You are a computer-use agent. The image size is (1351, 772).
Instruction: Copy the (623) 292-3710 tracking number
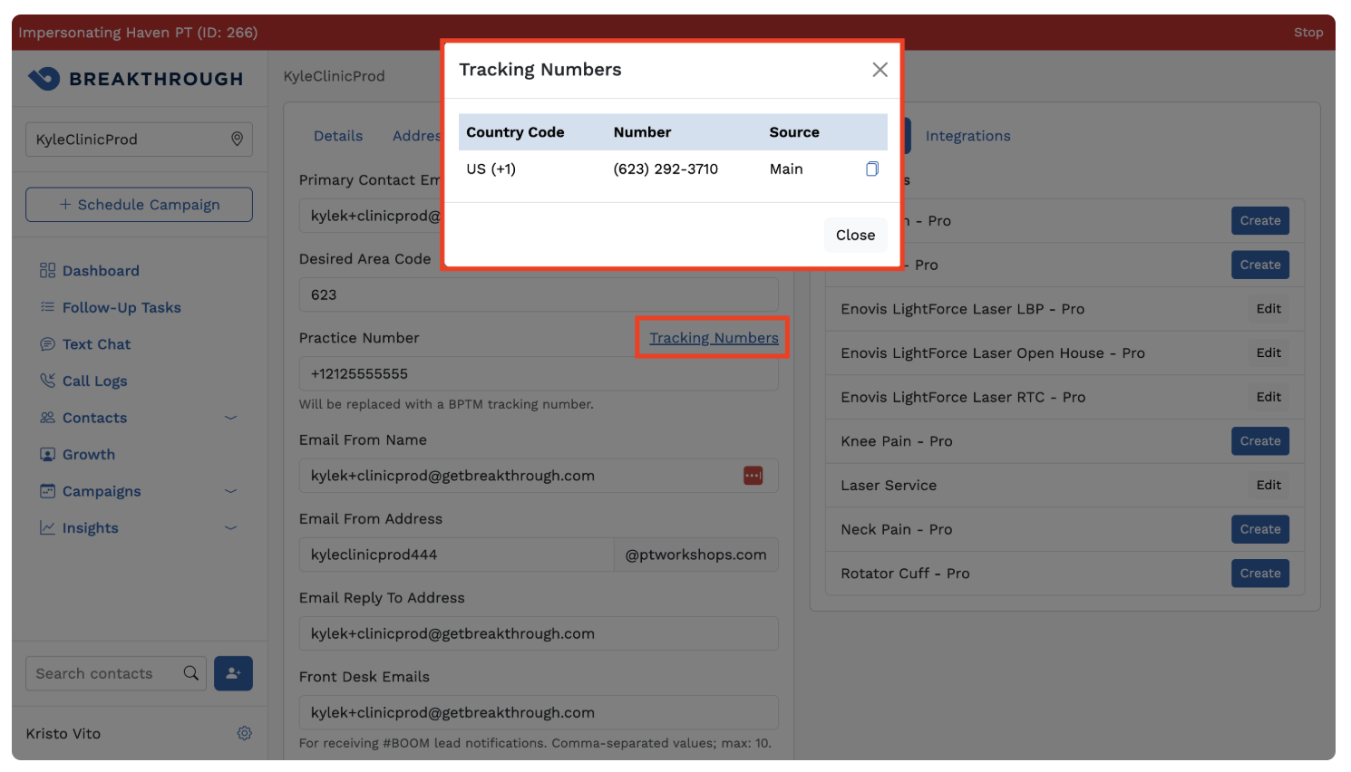[871, 169]
